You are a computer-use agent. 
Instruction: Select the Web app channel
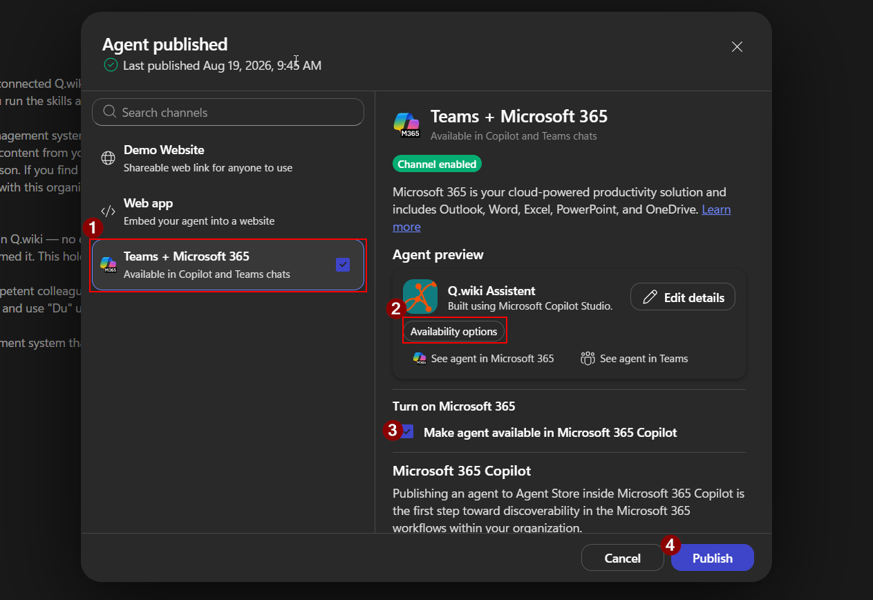point(228,212)
